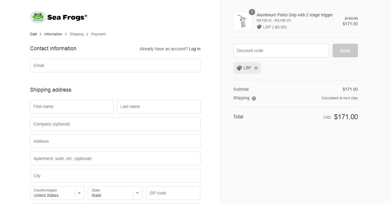Focus the Apartment, suite, etc. field
The height and width of the screenshot is (204, 391).
coord(115,159)
